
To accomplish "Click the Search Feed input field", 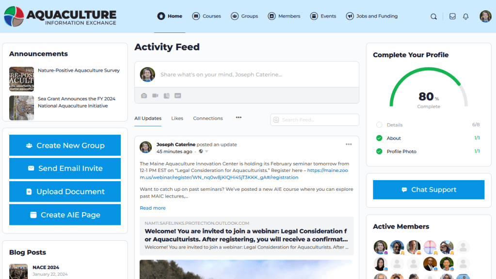I will click(318, 120).
